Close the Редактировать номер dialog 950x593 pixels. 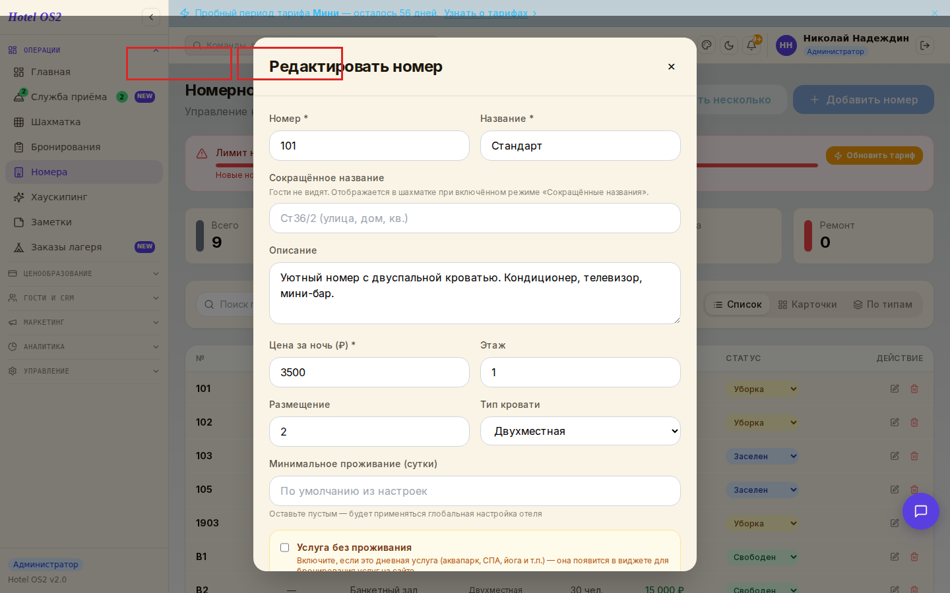pos(671,67)
